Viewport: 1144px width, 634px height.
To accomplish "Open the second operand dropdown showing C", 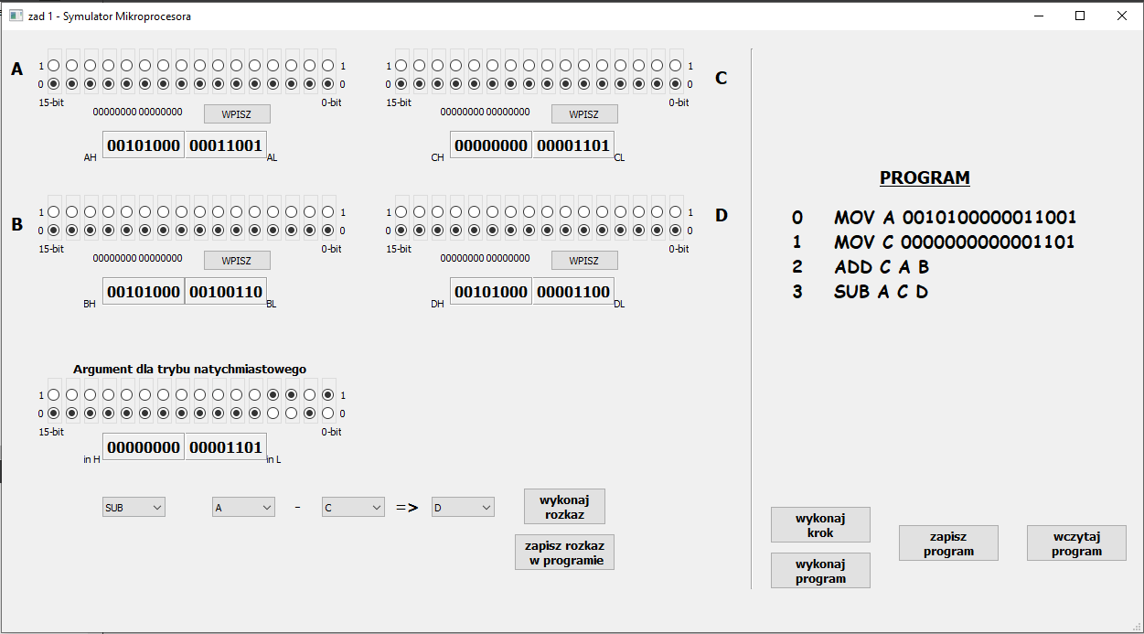I will click(x=353, y=506).
